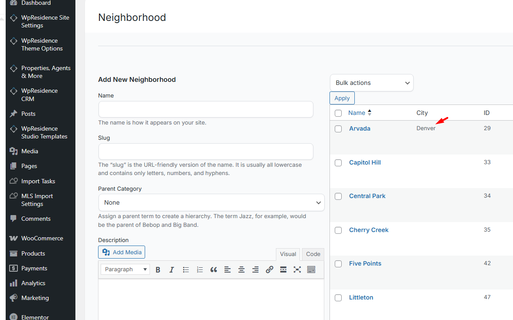The width and height of the screenshot is (513, 320).
Task: Open the Capitol Hill neighborhood link
Action: (x=365, y=162)
